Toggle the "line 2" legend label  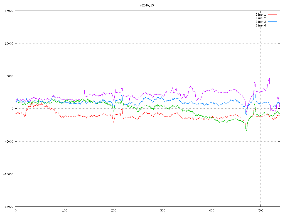pyautogui.click(x=261, y=18)
